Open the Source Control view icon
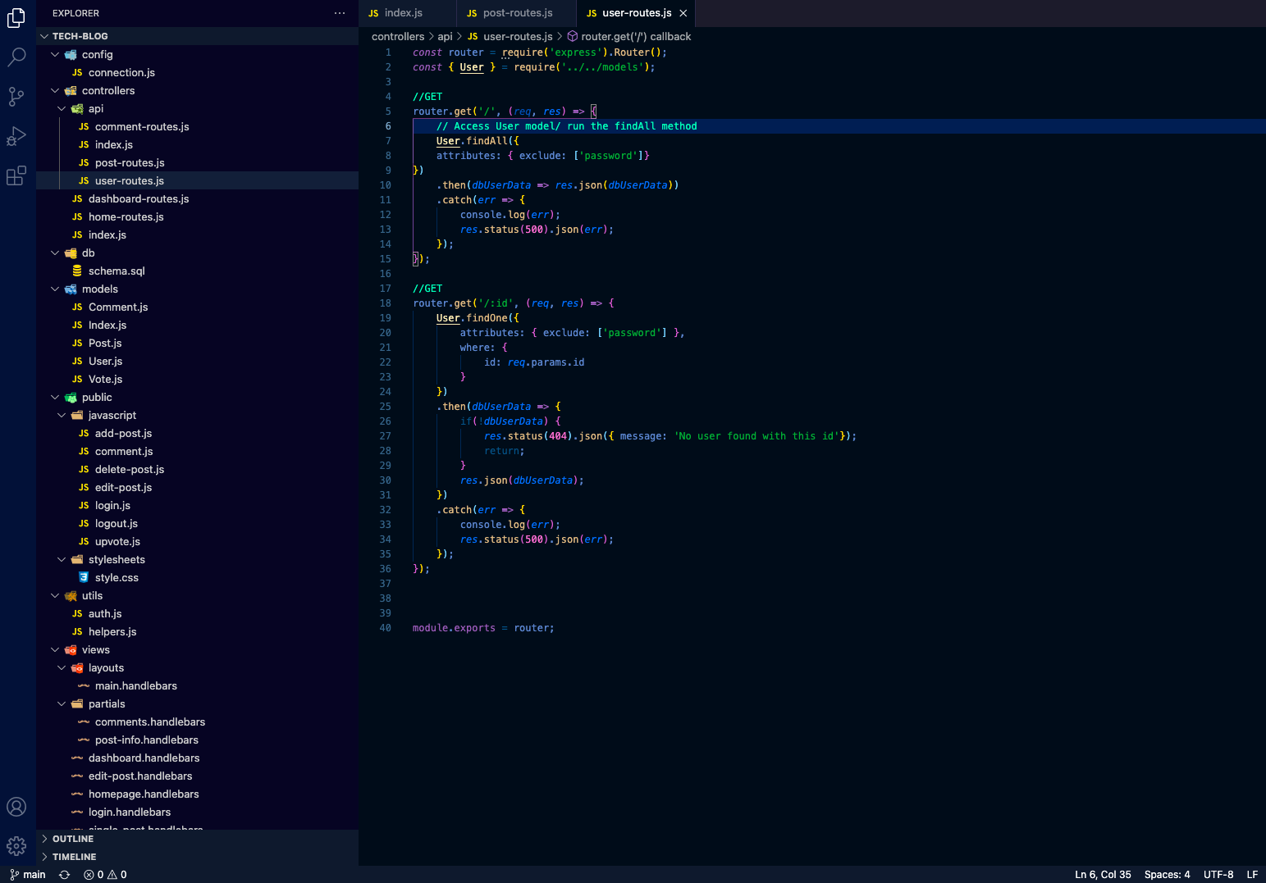Viewport: 1266px width, 883px height. pyautogui.click(x=16, y=97)
